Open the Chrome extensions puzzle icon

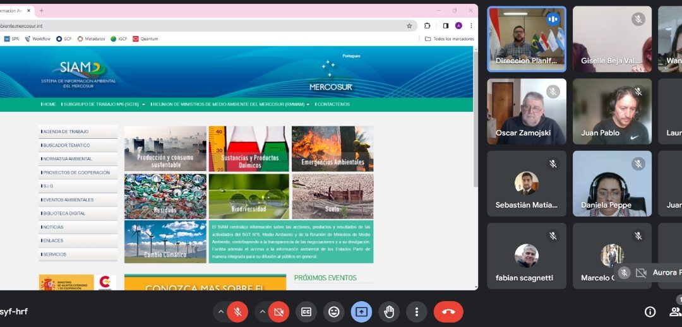pyautogui.click(x=427, y=26)
